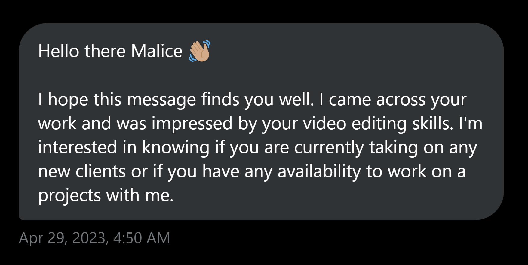The height and width of the screenshot is (265, 528).
Task: Click the words "came across your"
Action: pyautogui.click(x=398, y=100)
